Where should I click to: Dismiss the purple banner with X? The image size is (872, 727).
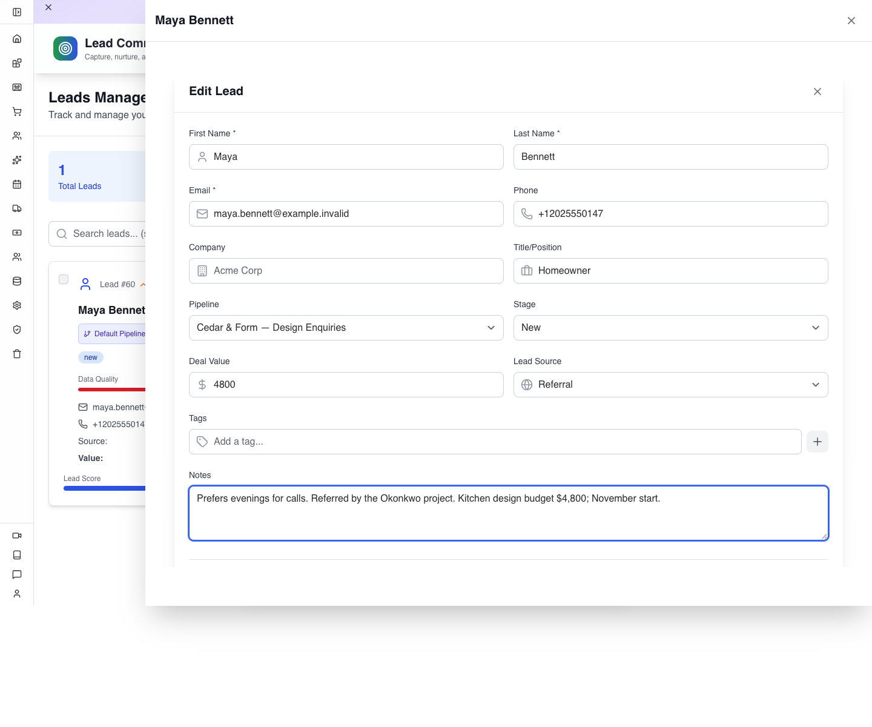tap(48, 7)
